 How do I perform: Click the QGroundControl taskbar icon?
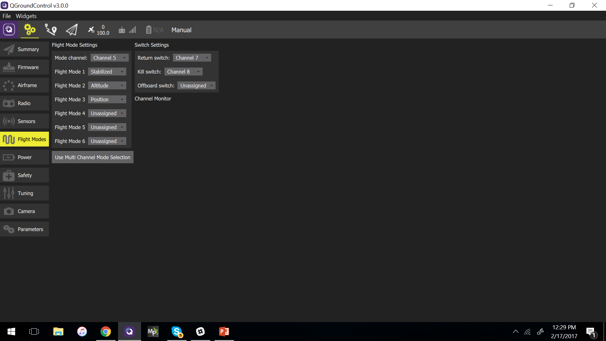click(x=129, y=332)
